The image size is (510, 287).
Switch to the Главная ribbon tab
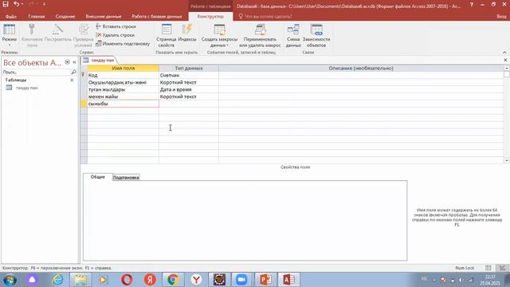[x=36, y=16]
